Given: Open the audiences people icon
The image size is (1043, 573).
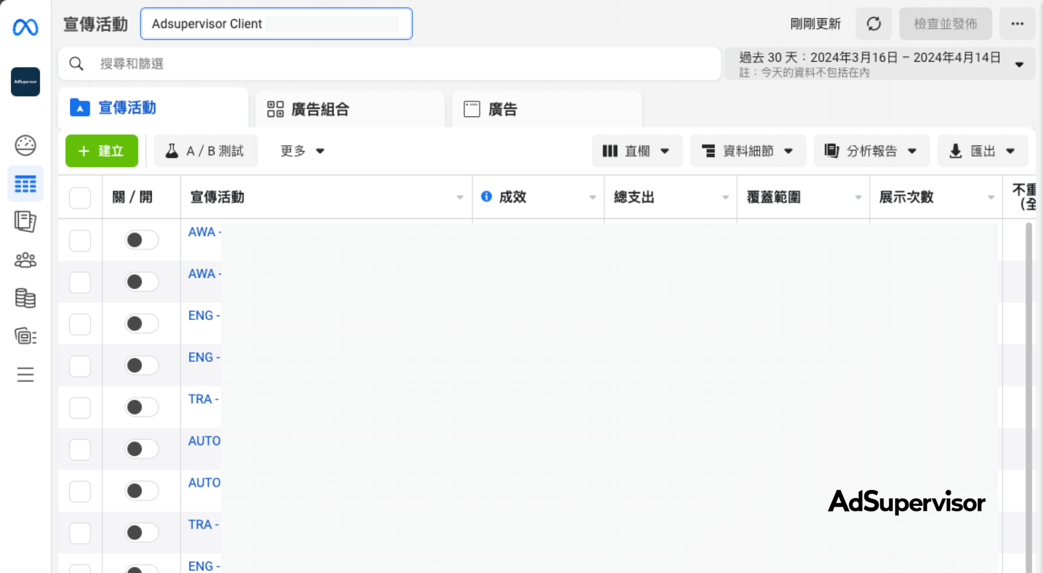Looking at the screenshot, I should click(x=25, y=260).
